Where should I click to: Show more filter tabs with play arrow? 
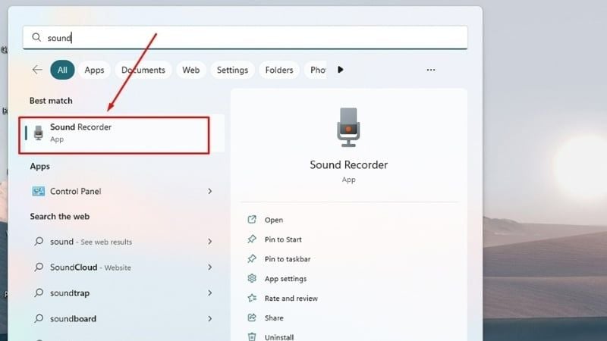tap(340, 70)
